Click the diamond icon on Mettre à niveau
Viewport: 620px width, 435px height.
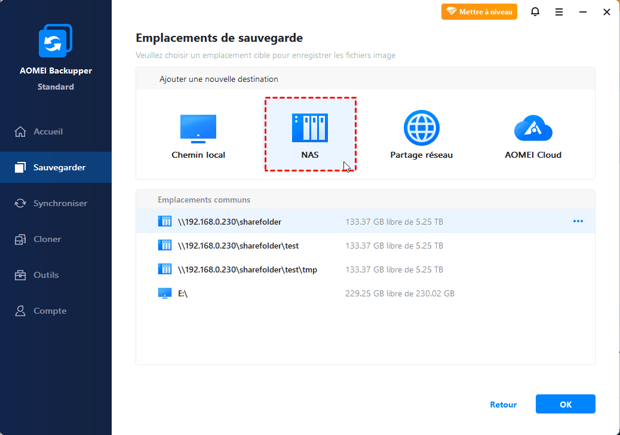[451, 11]
